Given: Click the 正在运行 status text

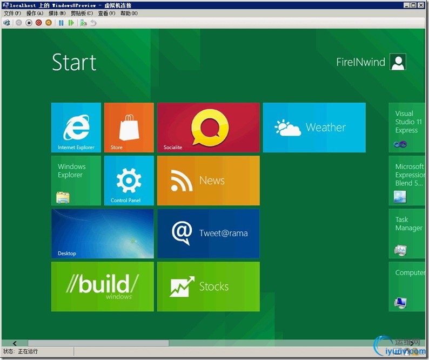Looking at the screenshot, I should (28, 351).
